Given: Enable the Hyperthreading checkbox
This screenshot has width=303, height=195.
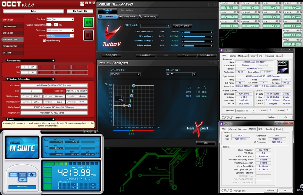Looking at the screenshot, I should 44,41.
